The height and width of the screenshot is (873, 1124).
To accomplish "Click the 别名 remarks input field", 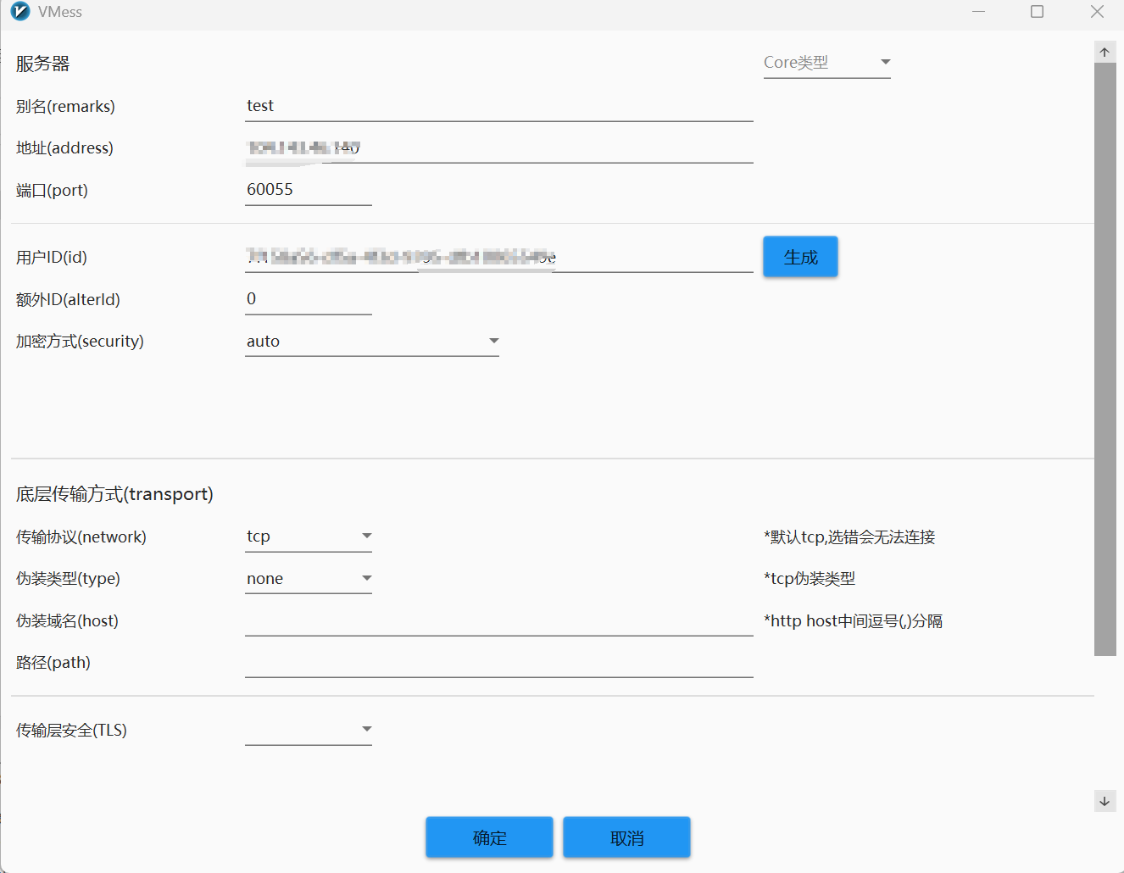I will coord(498,106).
